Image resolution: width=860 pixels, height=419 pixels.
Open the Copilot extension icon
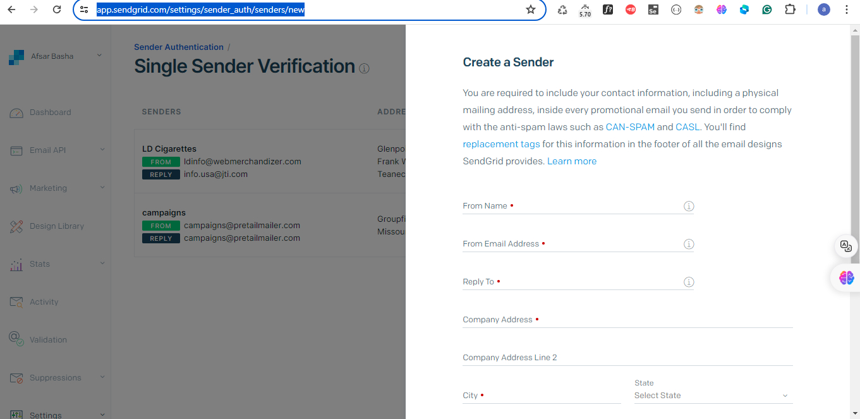744,9
